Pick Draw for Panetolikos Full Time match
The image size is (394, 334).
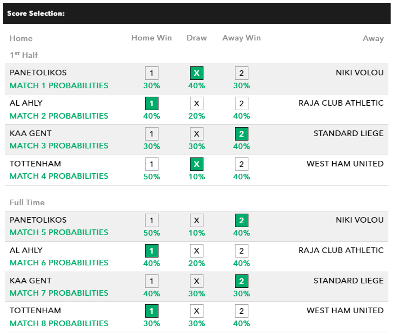pos(196,220)
